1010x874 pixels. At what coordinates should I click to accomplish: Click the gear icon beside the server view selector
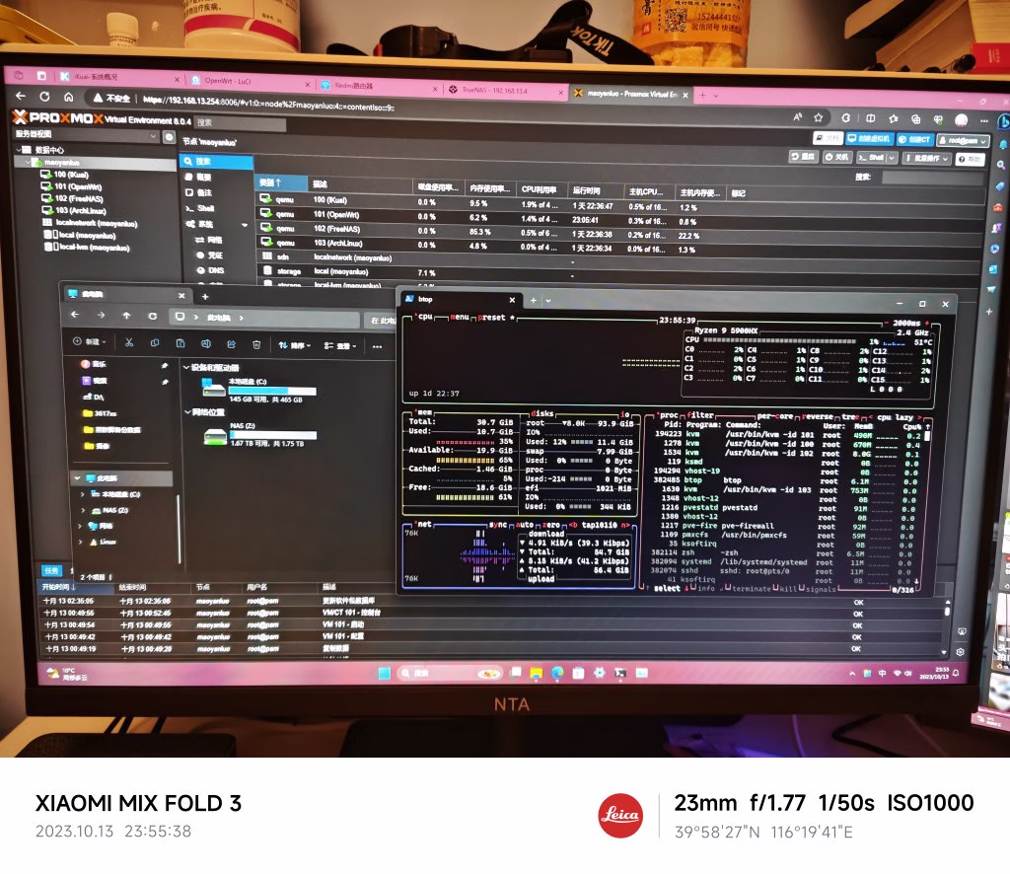[169, 136]
